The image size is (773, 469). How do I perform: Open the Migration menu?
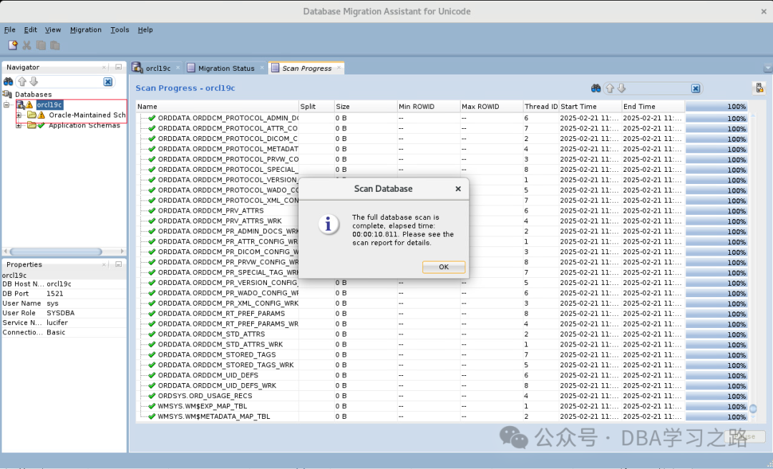click(x=86, y=29)
